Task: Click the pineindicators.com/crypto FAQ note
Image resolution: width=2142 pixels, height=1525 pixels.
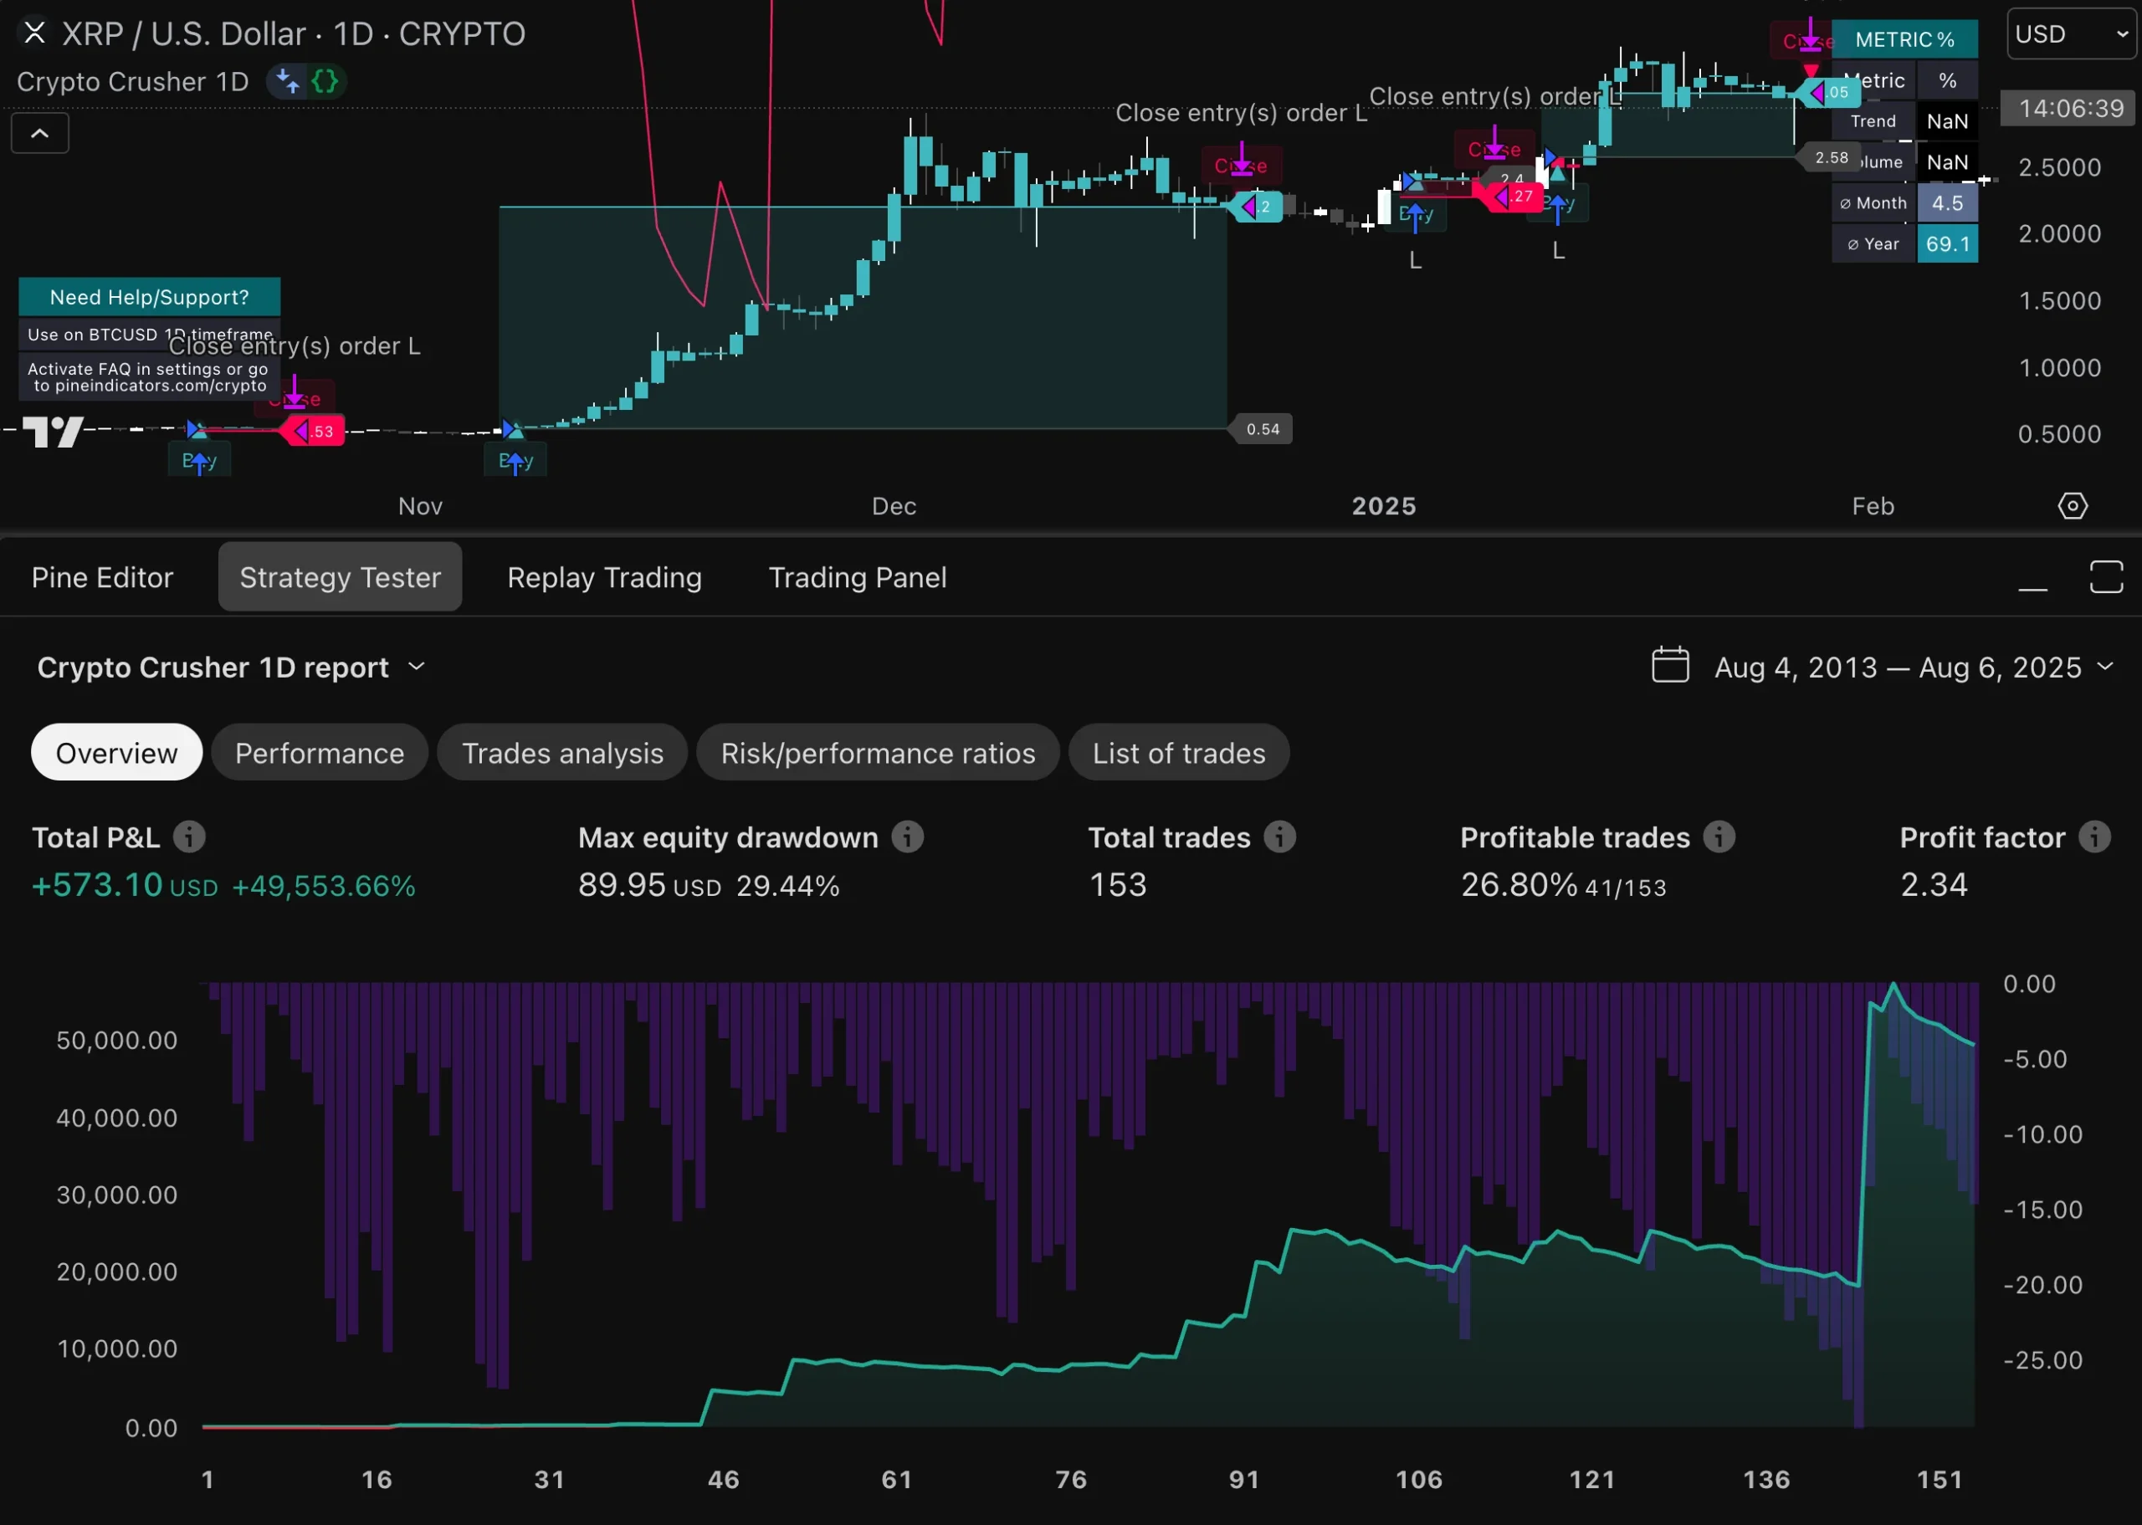Action: (148, 377)
